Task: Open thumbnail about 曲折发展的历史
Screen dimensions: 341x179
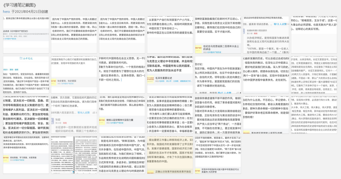Action: pos(266,75)
